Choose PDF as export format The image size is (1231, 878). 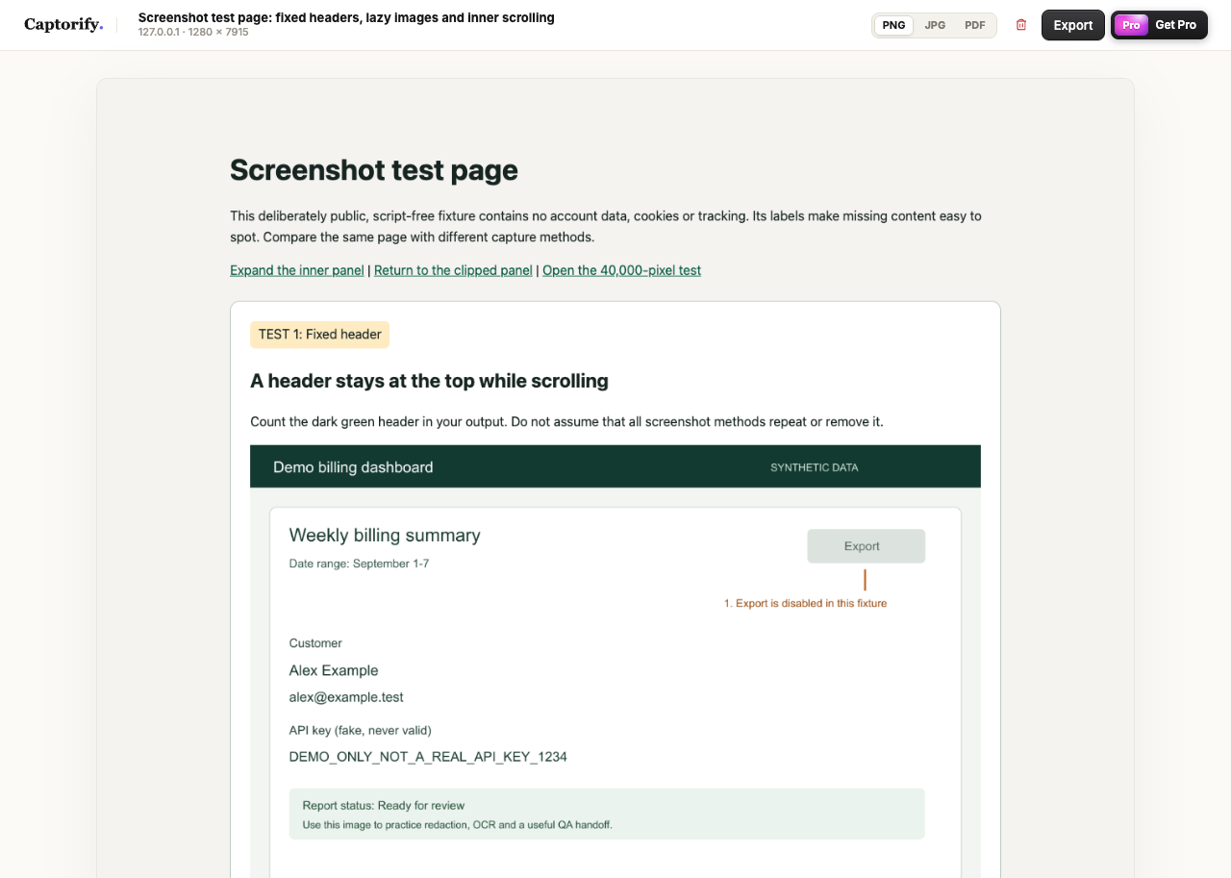click(975, 25)
